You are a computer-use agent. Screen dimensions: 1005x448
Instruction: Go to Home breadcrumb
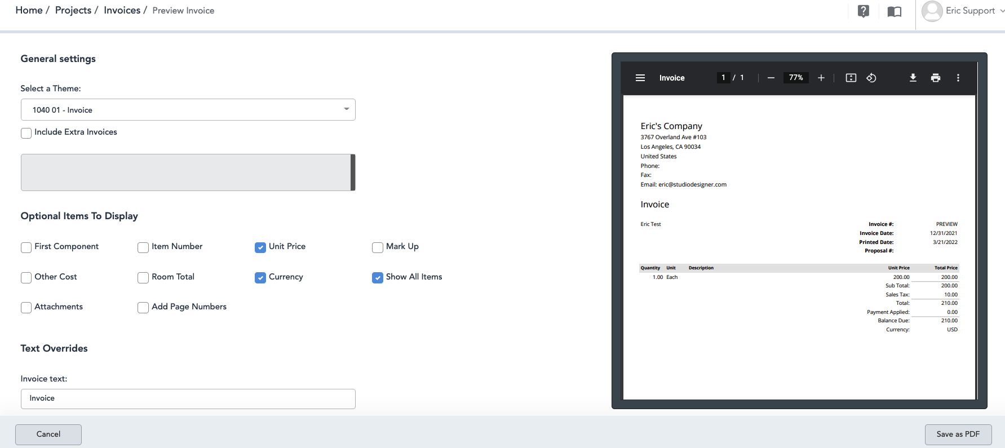click(29, 10)
